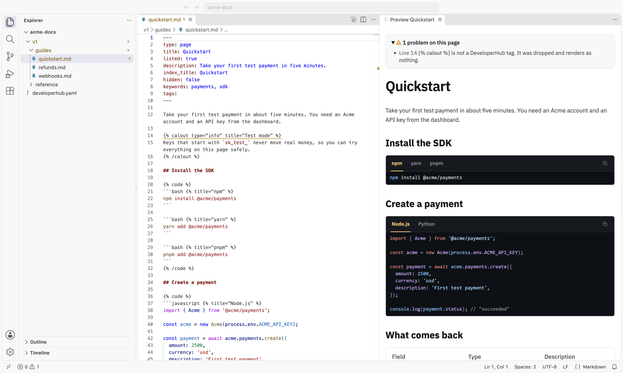The height and width of the screenshot is (373, 623).
Task: Open preview to the side icon
Action: coord(353,20)
